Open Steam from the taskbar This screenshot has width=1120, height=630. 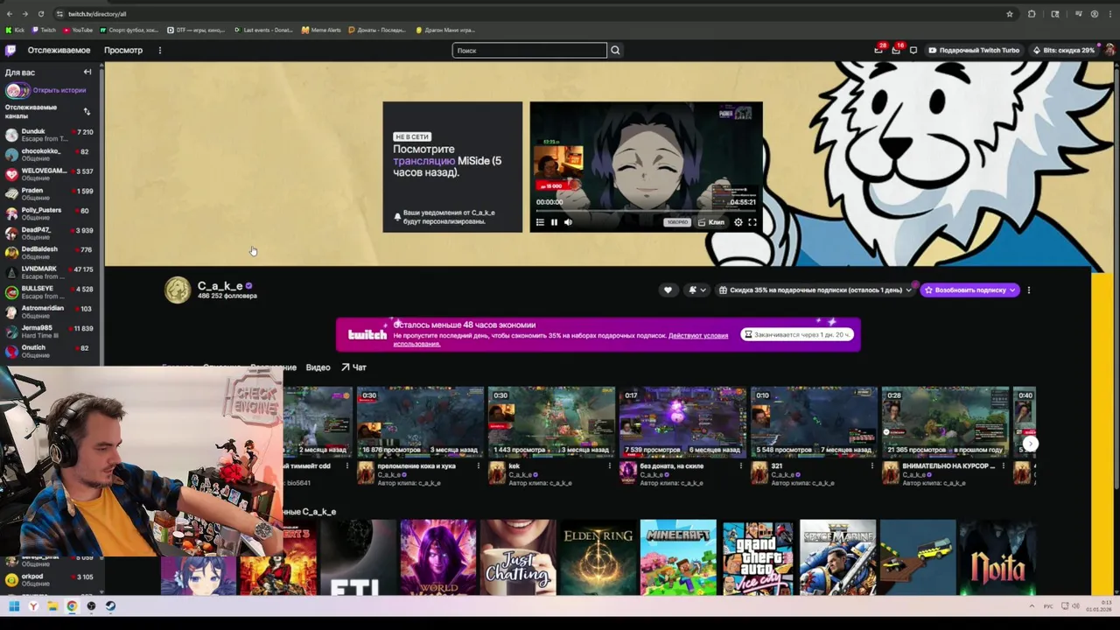110,605
